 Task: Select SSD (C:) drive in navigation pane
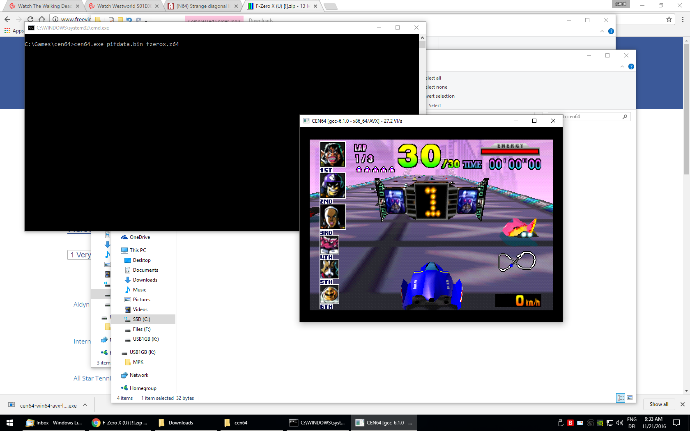coord(143,319)
